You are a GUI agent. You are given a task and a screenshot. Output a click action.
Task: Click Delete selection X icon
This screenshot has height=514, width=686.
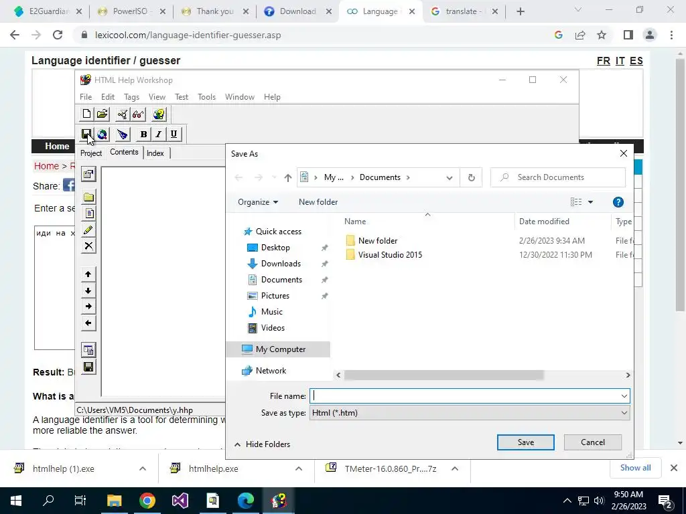[x=88, y=246]
